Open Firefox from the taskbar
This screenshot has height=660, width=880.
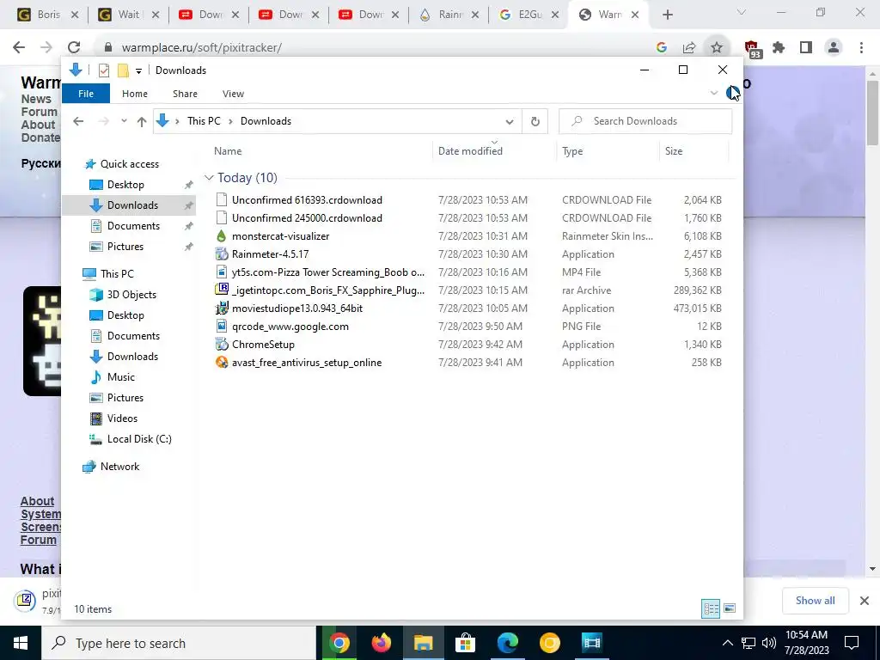(x=381, y=643)
